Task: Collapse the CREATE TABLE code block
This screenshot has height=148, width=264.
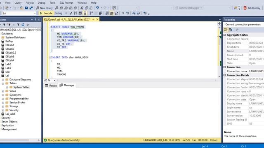Action: click(49, 27)
